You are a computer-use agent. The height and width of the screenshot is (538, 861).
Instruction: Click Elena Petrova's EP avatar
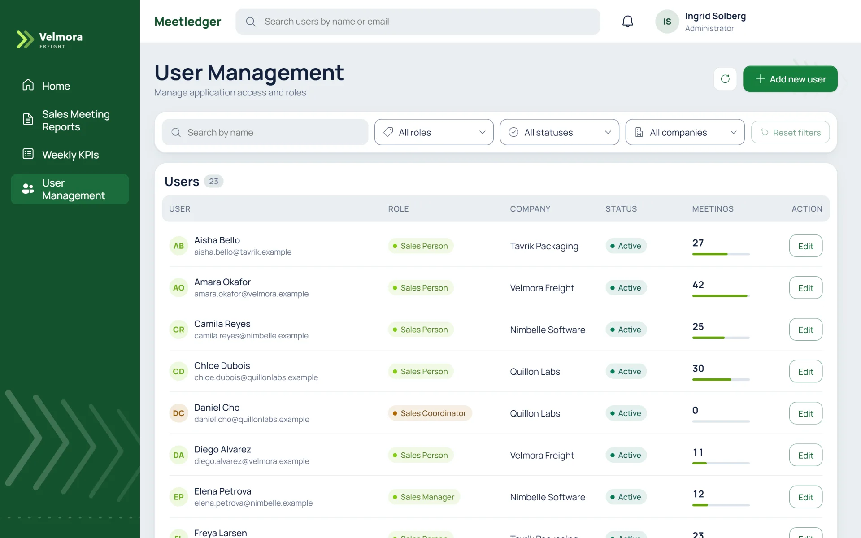point(178,497)
